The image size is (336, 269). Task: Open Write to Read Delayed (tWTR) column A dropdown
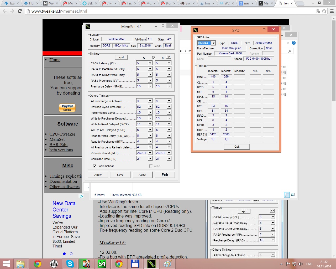click(x=150, y=124)
